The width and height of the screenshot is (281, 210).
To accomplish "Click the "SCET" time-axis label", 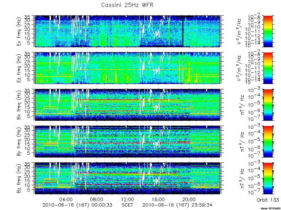I will pos(128,205).
